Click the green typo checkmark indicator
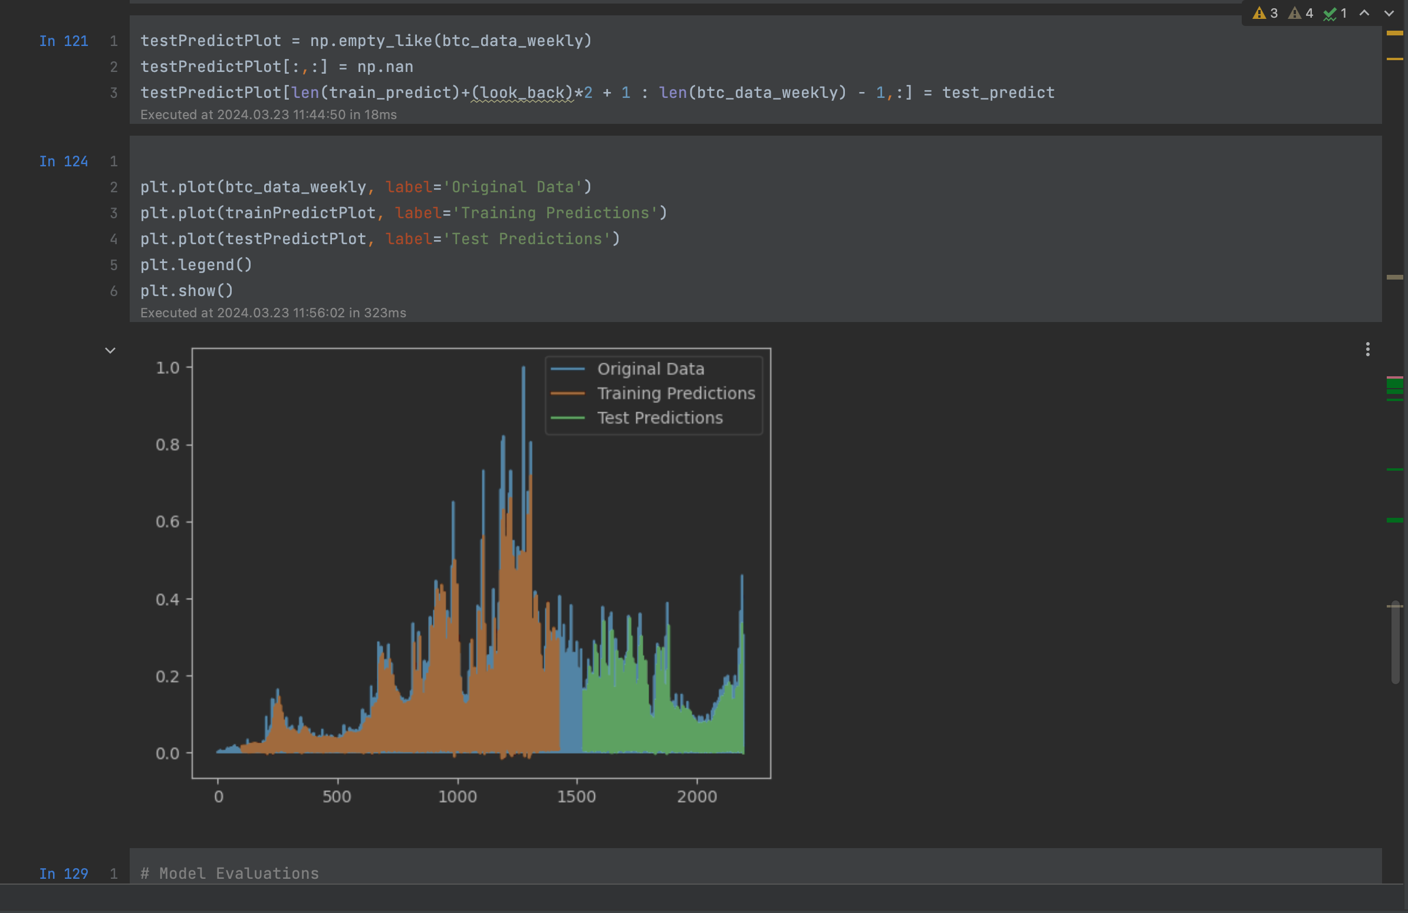The height and width of the screenshot is (913, 1408). tap(1335, 13)
